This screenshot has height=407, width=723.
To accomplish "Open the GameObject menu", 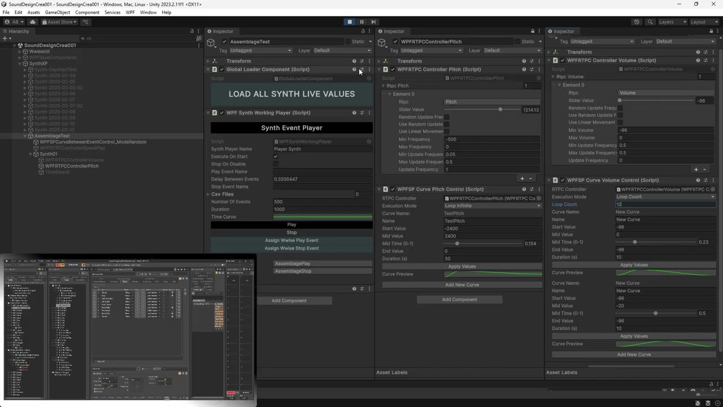I will click(58, 12).
